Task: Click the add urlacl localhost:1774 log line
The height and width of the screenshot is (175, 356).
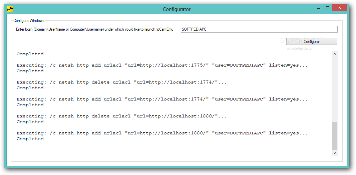Action: pyautogui.click(x=162, y=99)
